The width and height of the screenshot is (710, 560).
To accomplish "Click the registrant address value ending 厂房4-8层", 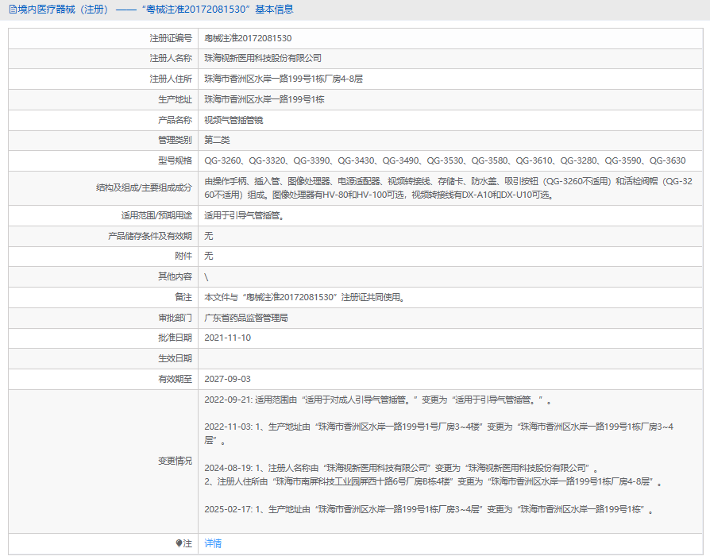I will tap(284, 79).
